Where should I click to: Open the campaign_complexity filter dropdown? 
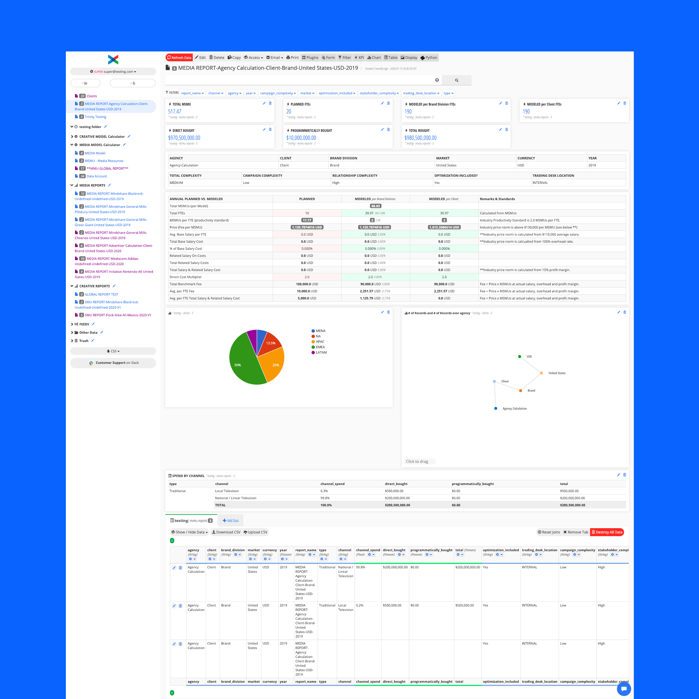[278, 93]
